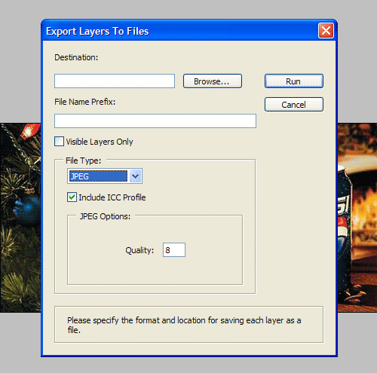Close the Export Layers To Files dialog
Screen dimensions: 377x373
pyautogui.click(x=326, y=31)
